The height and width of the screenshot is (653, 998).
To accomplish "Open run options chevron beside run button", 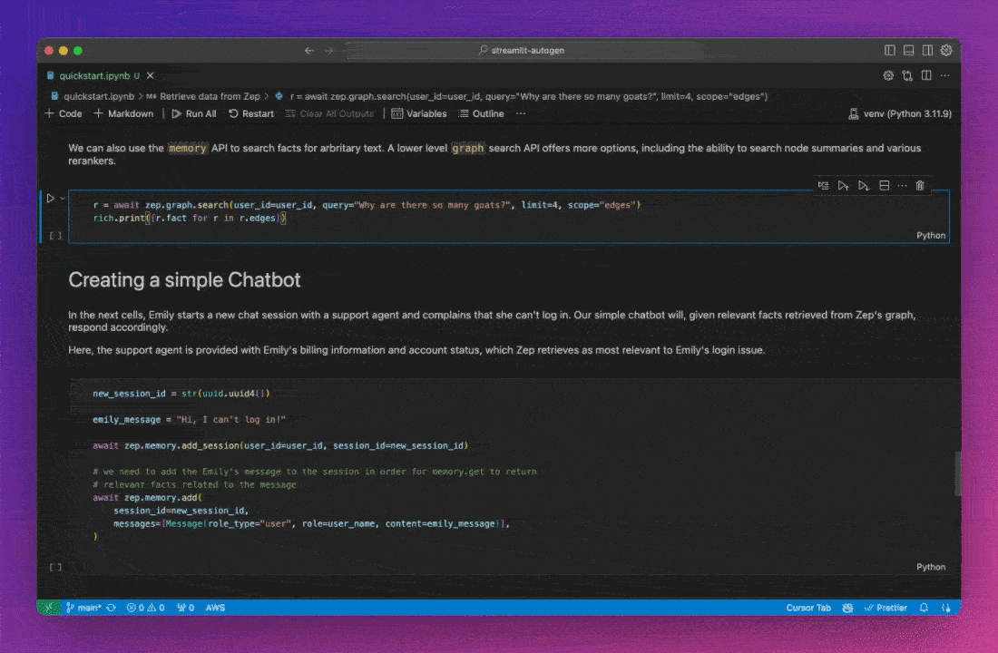I will (63, 199).
